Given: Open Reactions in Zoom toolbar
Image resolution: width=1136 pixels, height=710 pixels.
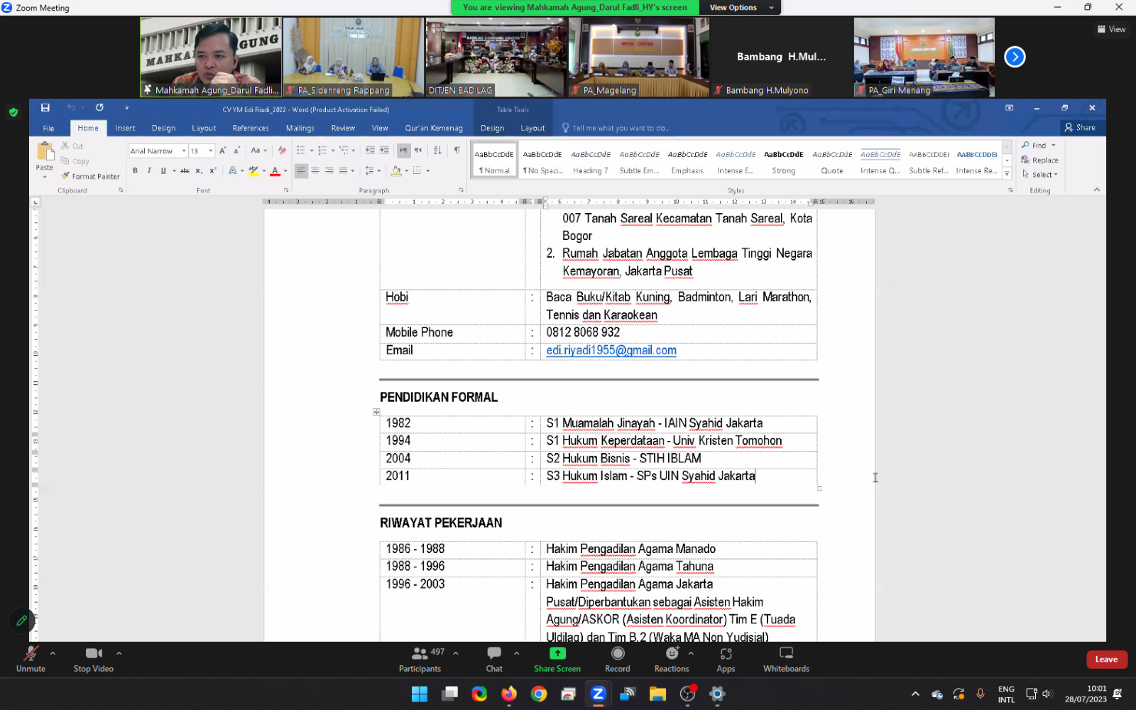Looking at the screenshot, I should (672, 660).
